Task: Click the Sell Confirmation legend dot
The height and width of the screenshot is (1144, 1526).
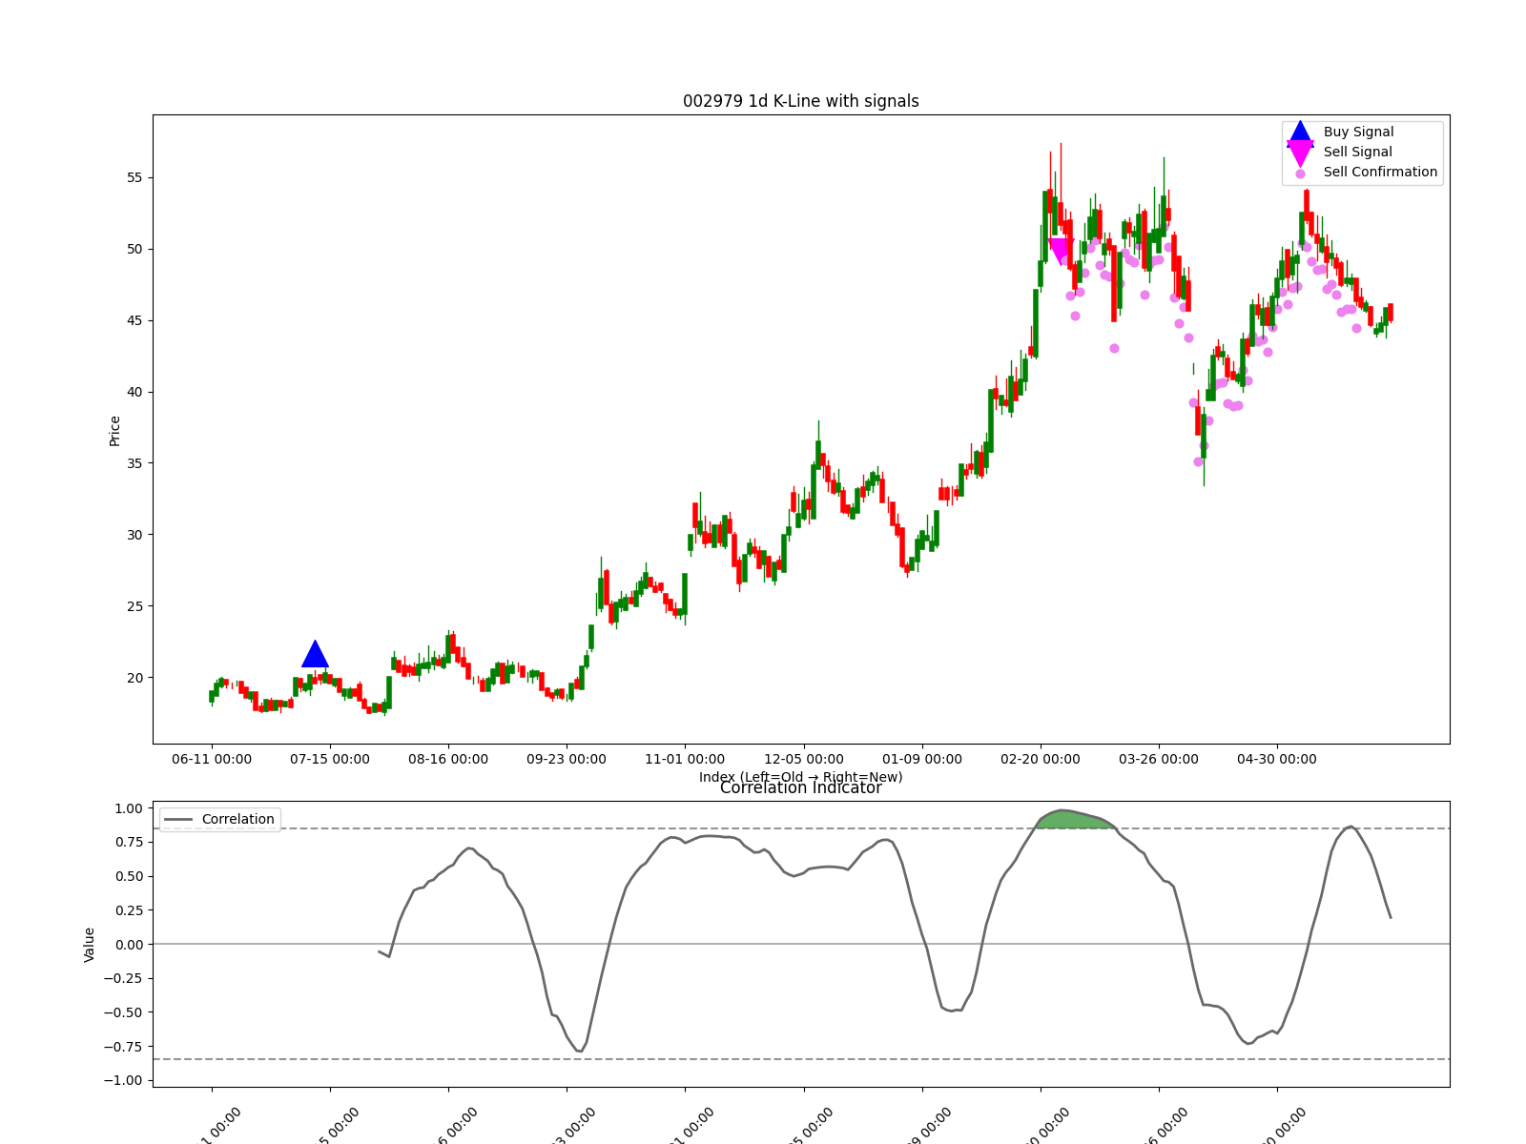Action: [x=1300, y=174]
